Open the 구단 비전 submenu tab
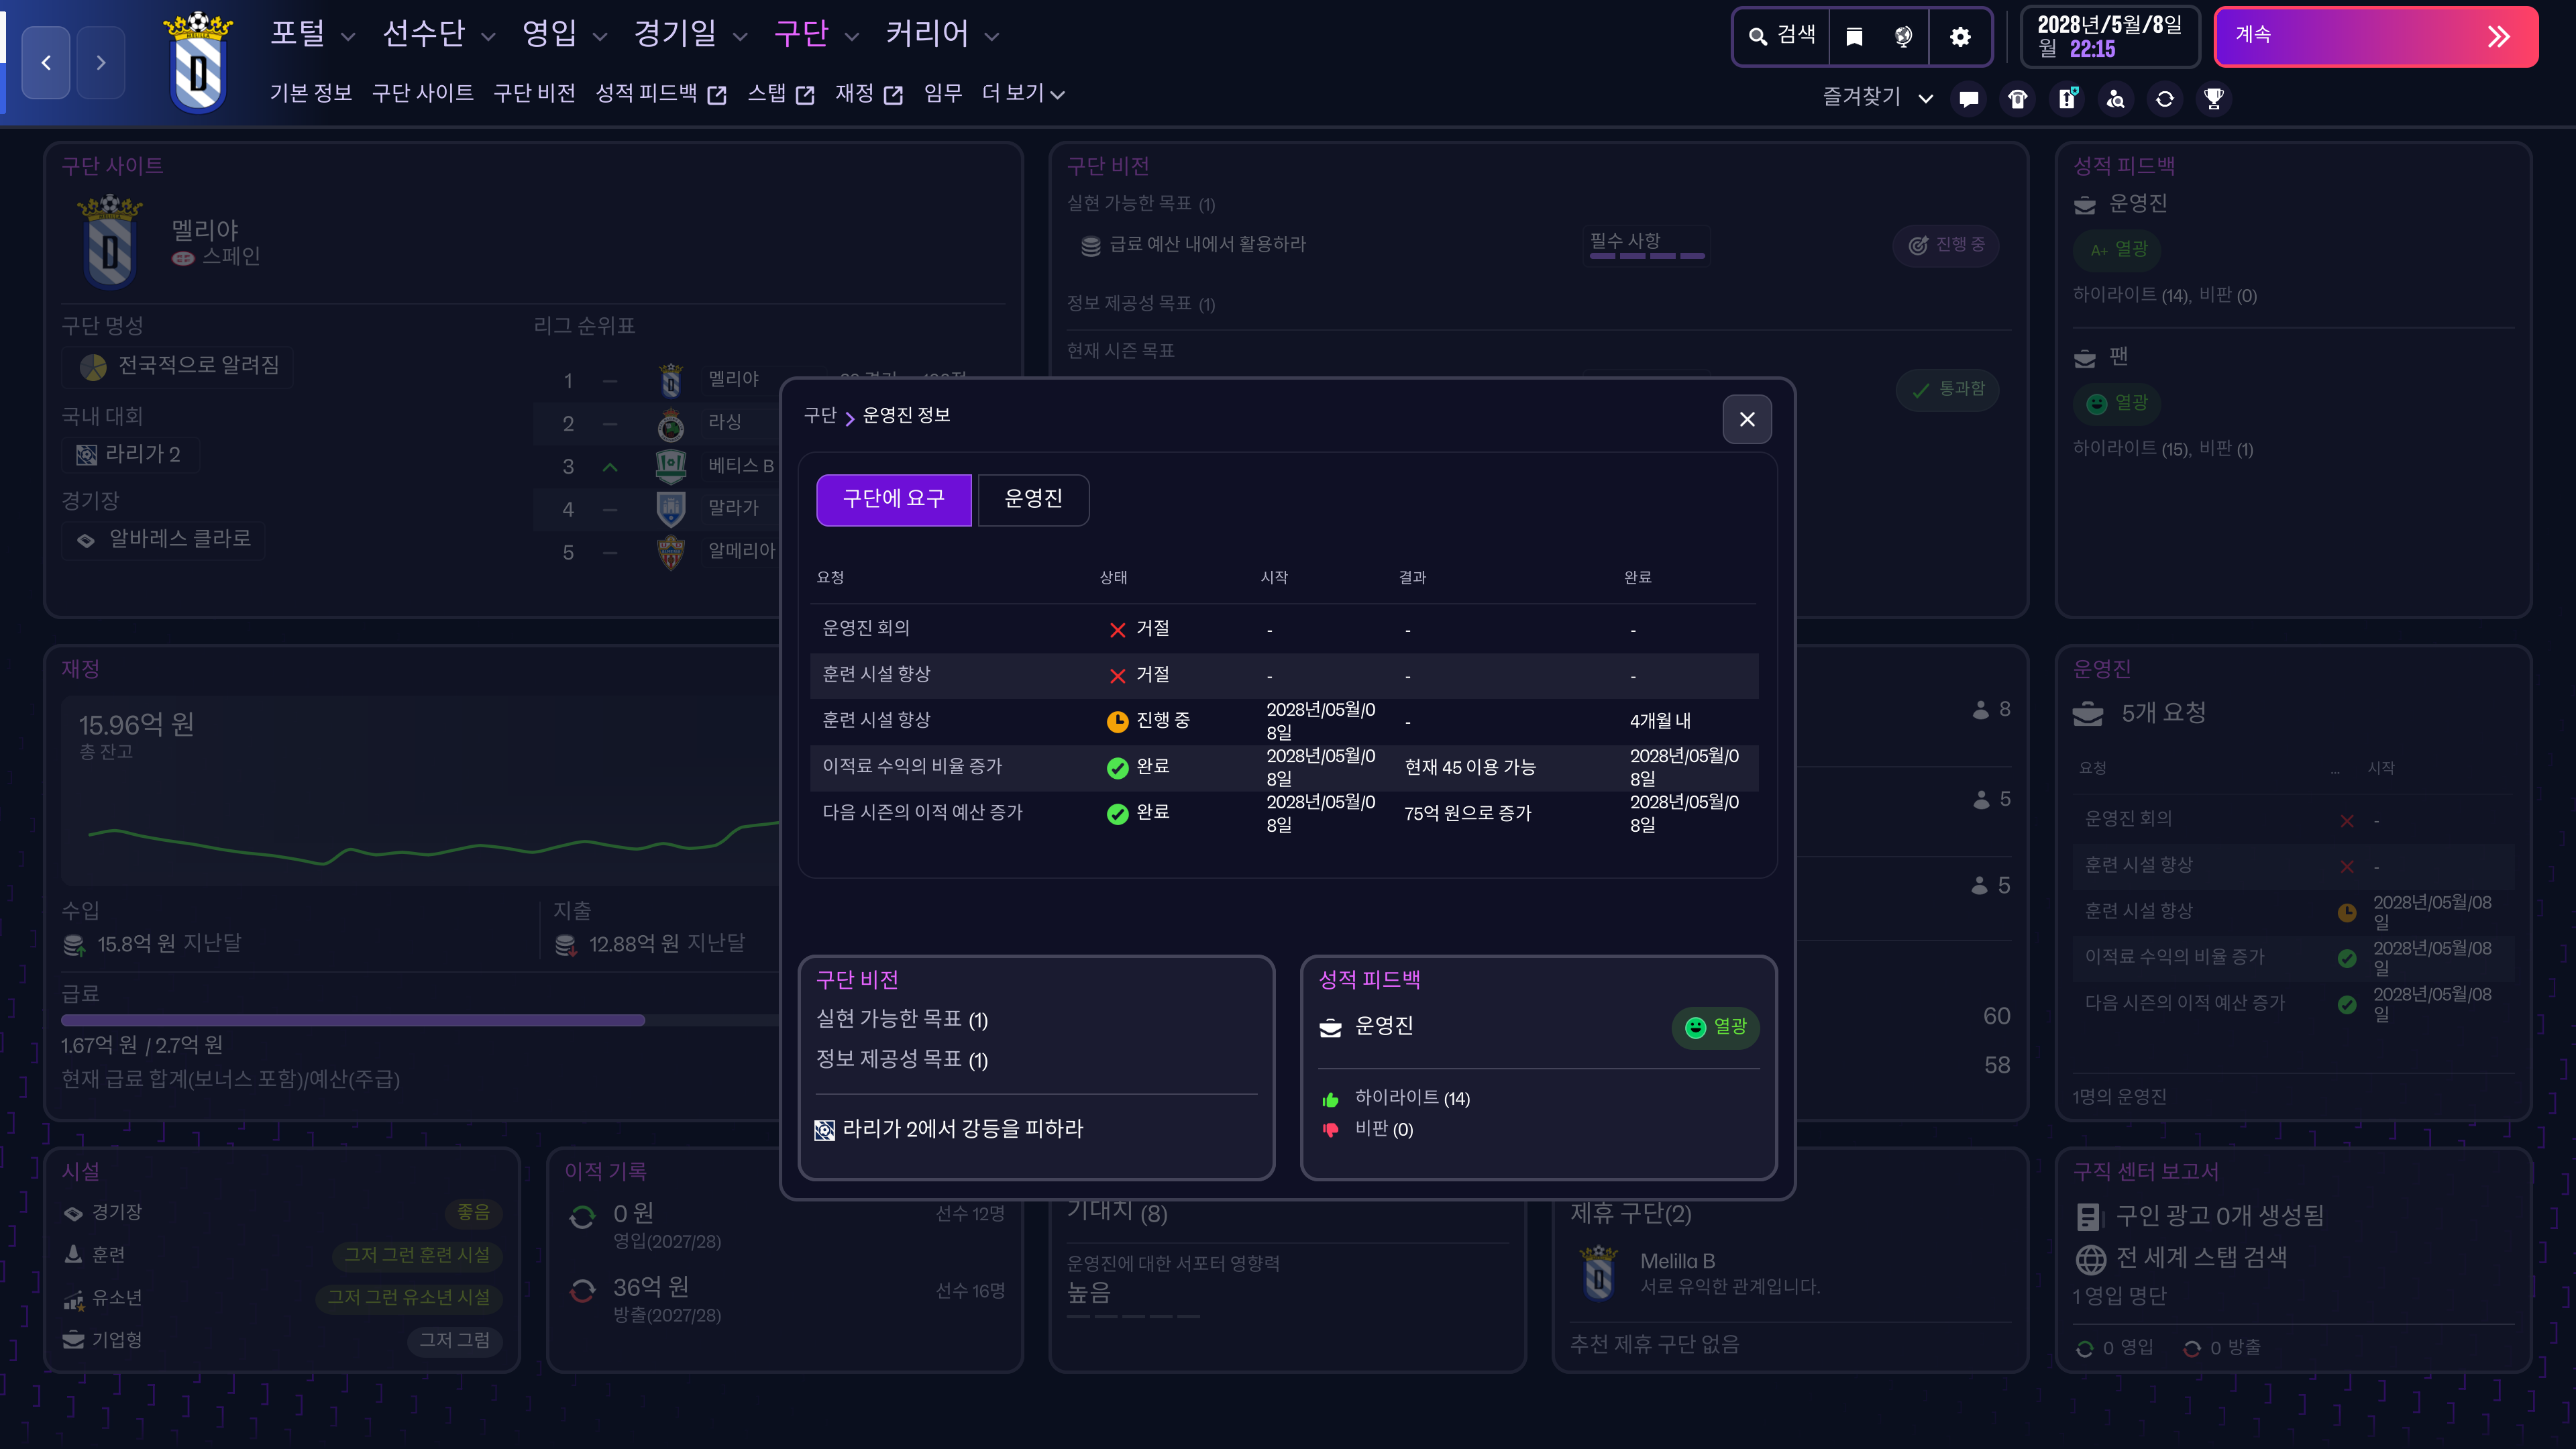Image resolution: width=2576 pixels, height=1449 pixels. click(x=534, y=93)
